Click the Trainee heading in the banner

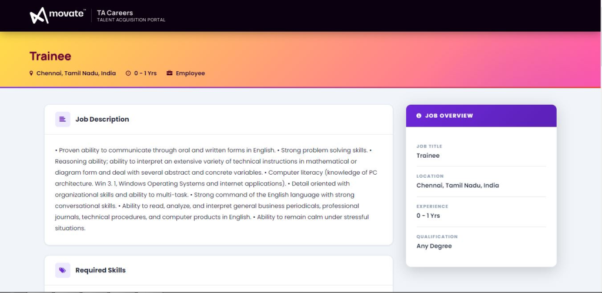(51, 56)
